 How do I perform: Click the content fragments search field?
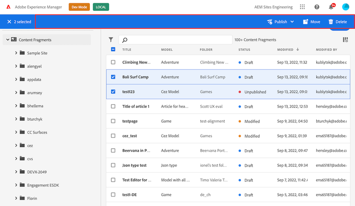175,40
